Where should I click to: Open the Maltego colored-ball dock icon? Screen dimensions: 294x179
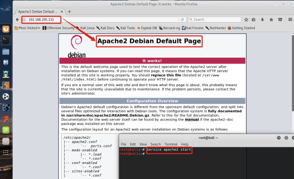click(6, 97)
